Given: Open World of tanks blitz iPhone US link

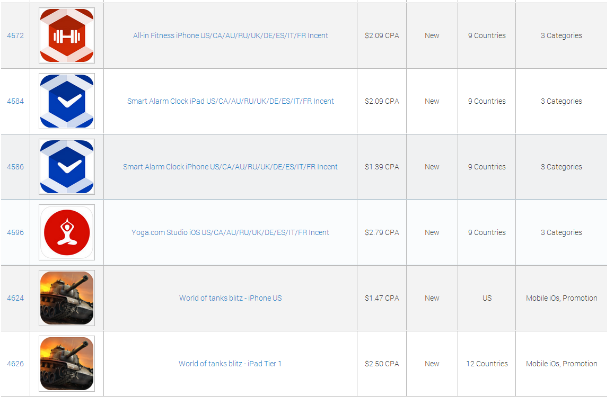Looking at the screenshot, I should pos(230,298).
